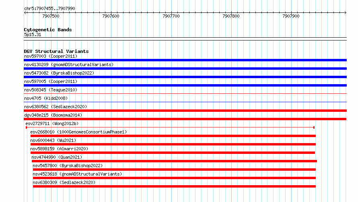This screenshot has width=358, height=202.
Task: Open variant nsv6380562 (Sedlazeck2020) label
Action: [x=56, y=107]
